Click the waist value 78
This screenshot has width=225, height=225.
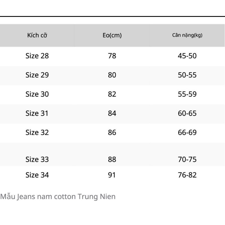[112, 56]
